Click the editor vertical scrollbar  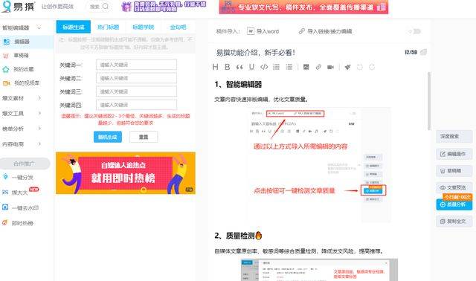(429, 101)
